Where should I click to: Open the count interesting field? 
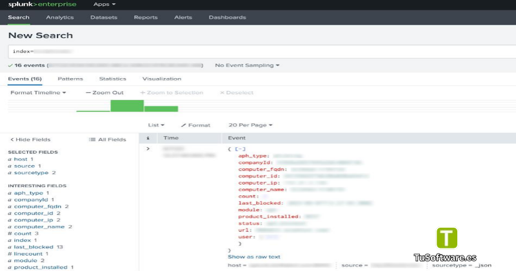[23, 234]
